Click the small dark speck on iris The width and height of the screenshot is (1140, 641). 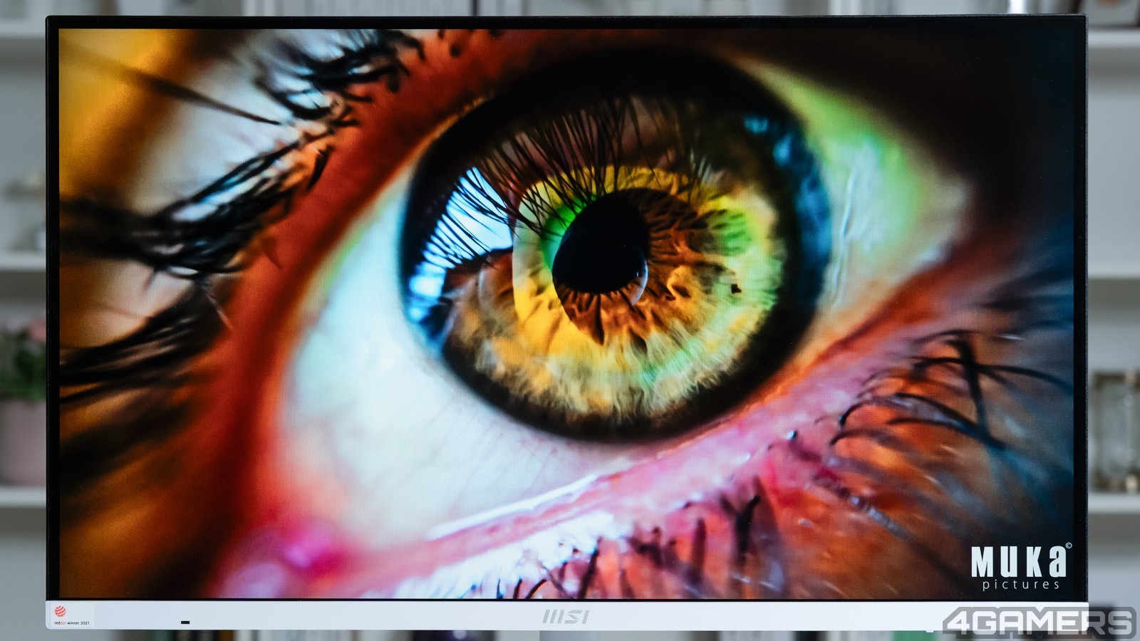[734, 288]
